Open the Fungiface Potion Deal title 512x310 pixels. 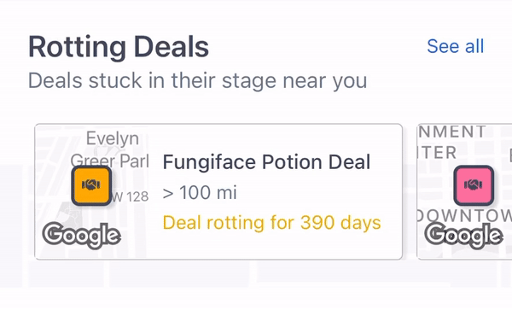click(x=266, y=162)
